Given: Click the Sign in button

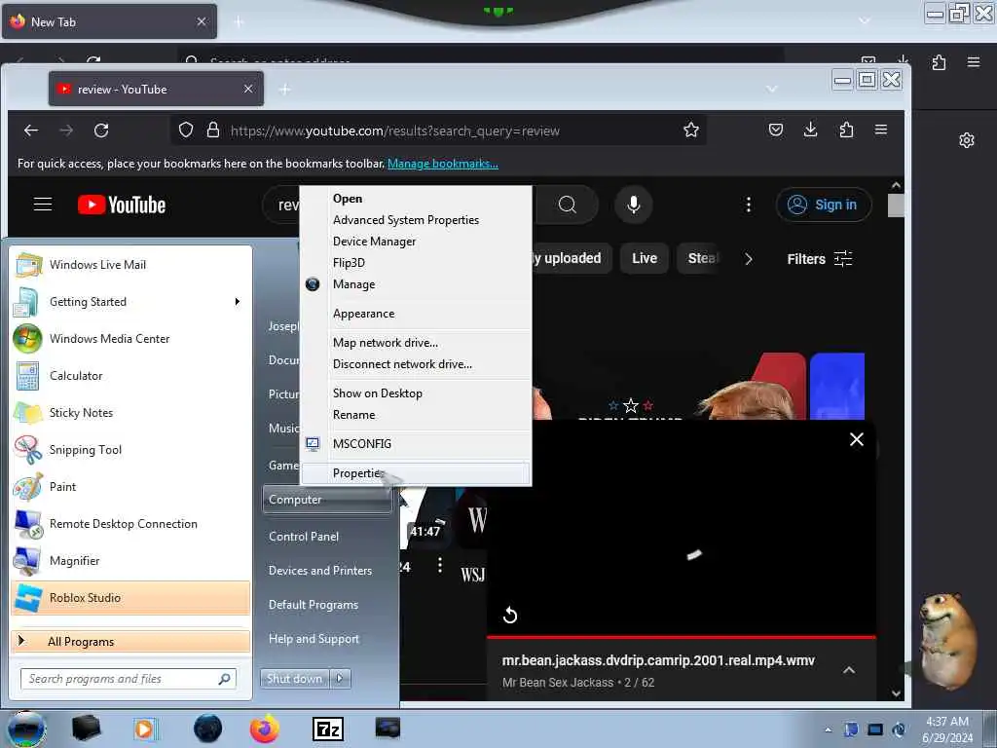Looking at the screenshot, I should coord(824,205).
